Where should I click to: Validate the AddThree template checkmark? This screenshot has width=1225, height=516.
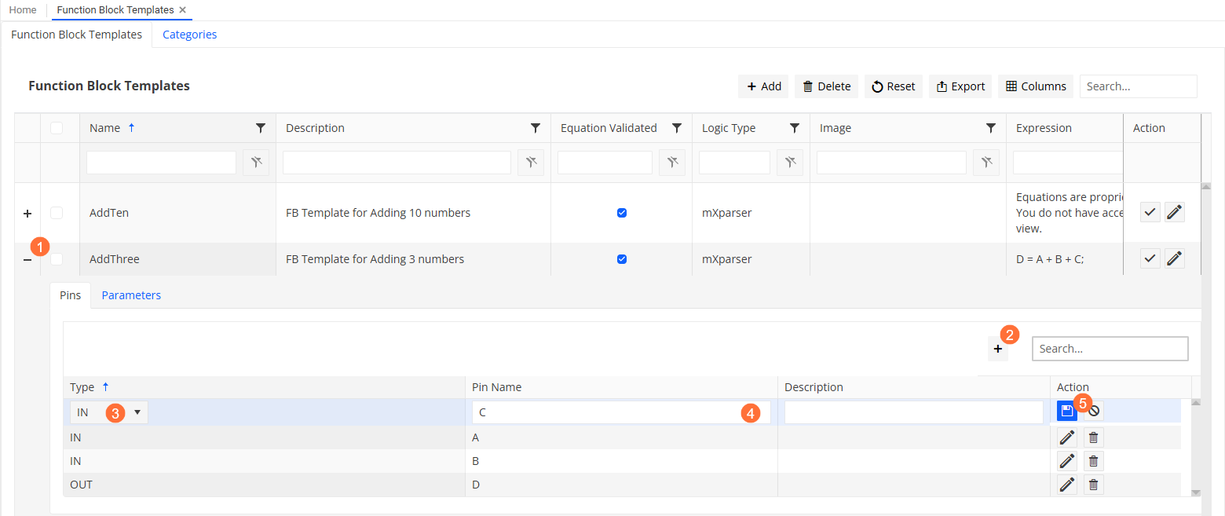click(x=1150, y=258)
